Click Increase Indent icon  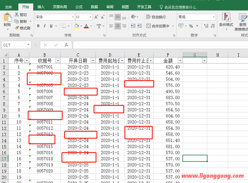click(x=140, y=26)
